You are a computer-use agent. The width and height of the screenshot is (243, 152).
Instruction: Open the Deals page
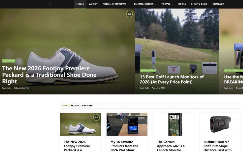point(182,4)
